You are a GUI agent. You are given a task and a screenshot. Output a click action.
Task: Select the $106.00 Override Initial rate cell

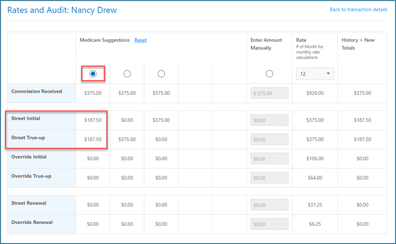click(315, 159)
